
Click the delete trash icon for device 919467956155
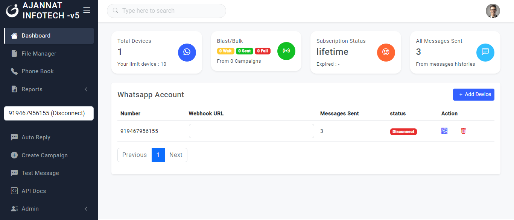(463, 131)
